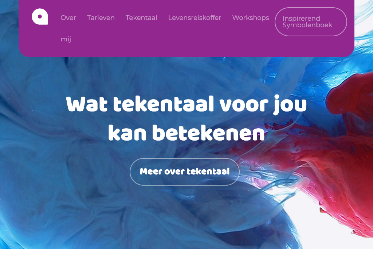
Task: Select the word 'Symbolenboek' in header button
Action: coord(307,25)
